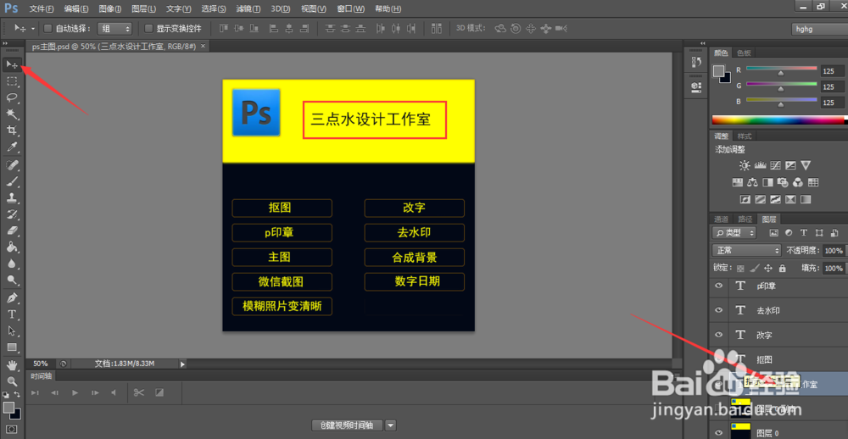Screen dimensions: 848x439
Task: Add a Color Balance adjustment
Action: coord(752,182)
